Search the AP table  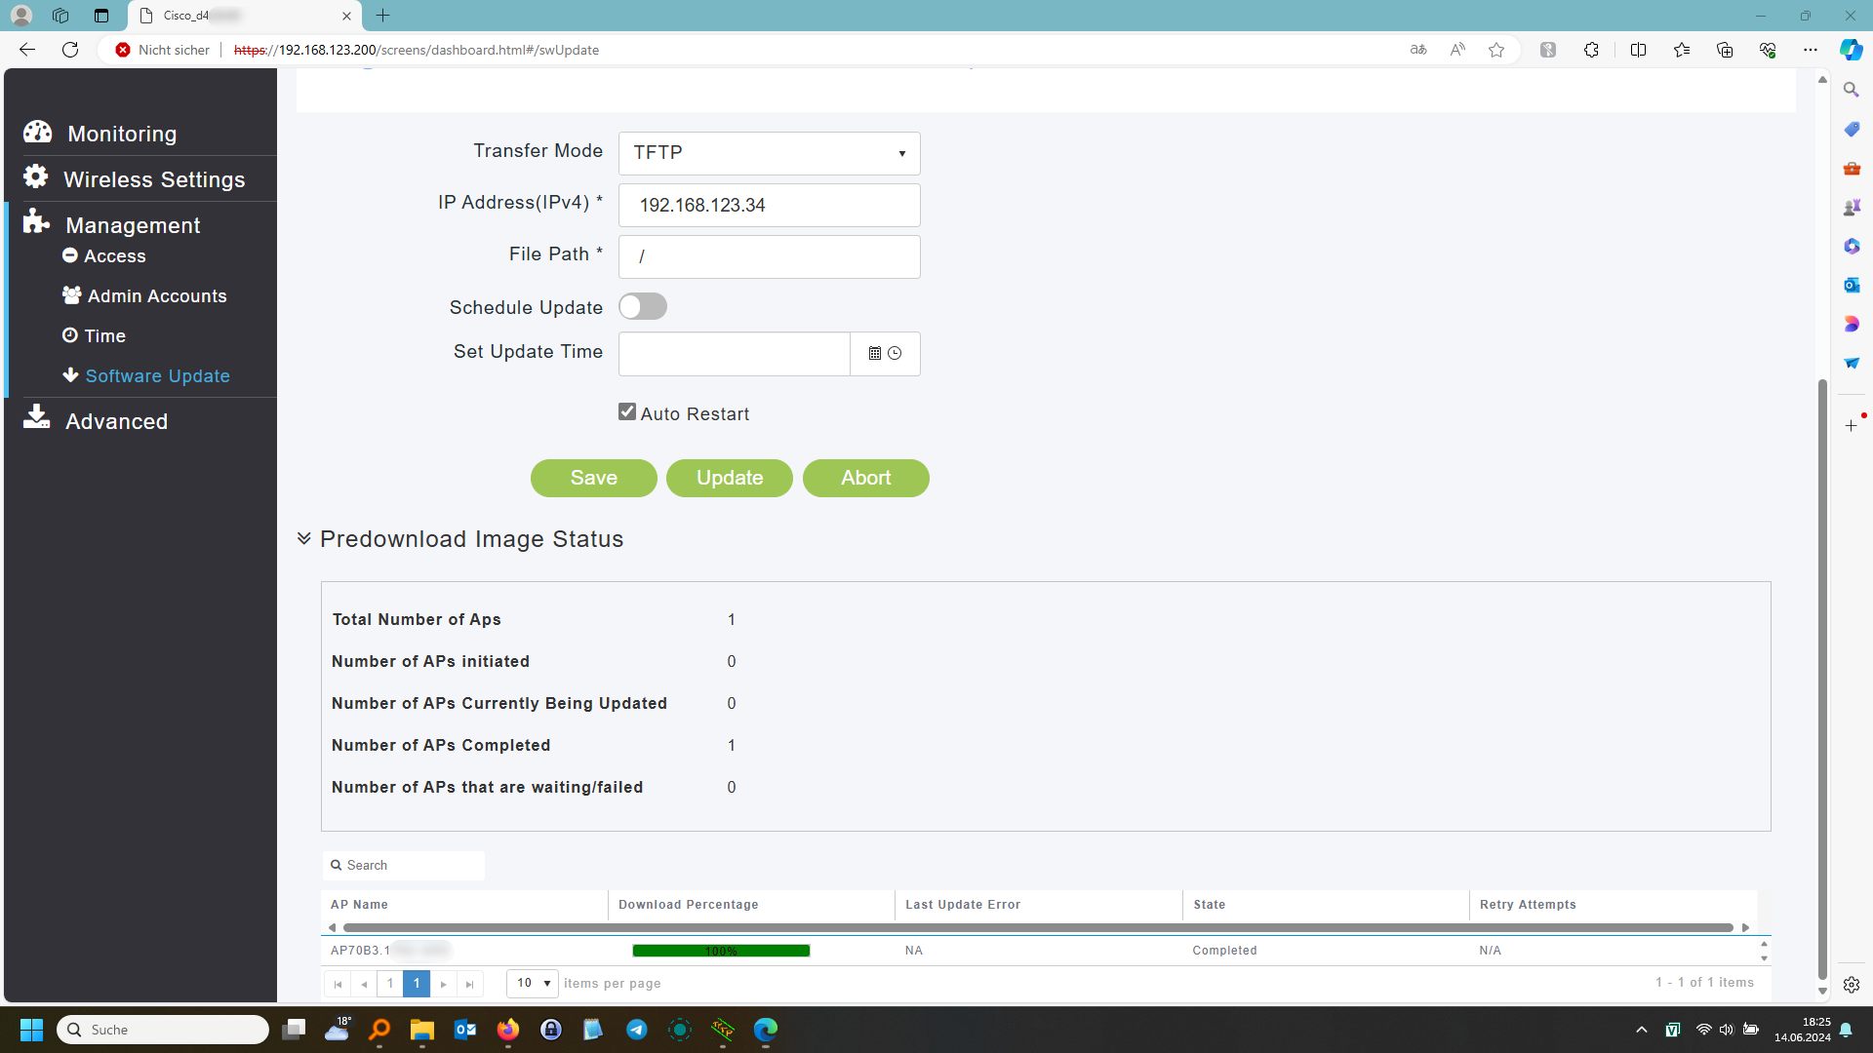point(404,866)
